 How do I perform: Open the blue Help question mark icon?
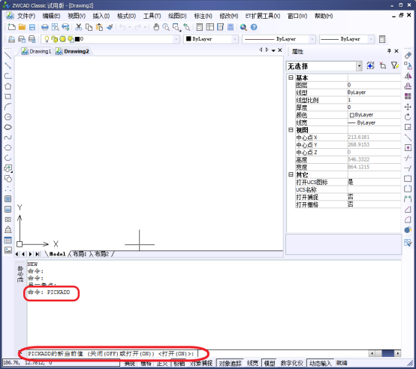click(254, 27)
